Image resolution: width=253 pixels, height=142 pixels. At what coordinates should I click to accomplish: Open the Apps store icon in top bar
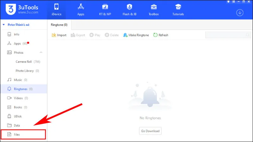click(x=81, y=9)
